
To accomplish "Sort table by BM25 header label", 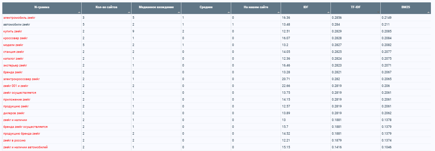I will click(x=406, y=7).
